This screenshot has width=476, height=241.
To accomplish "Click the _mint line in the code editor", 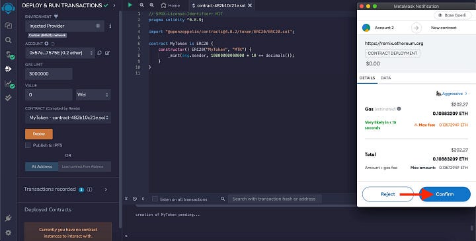I will tap(231, 55).
